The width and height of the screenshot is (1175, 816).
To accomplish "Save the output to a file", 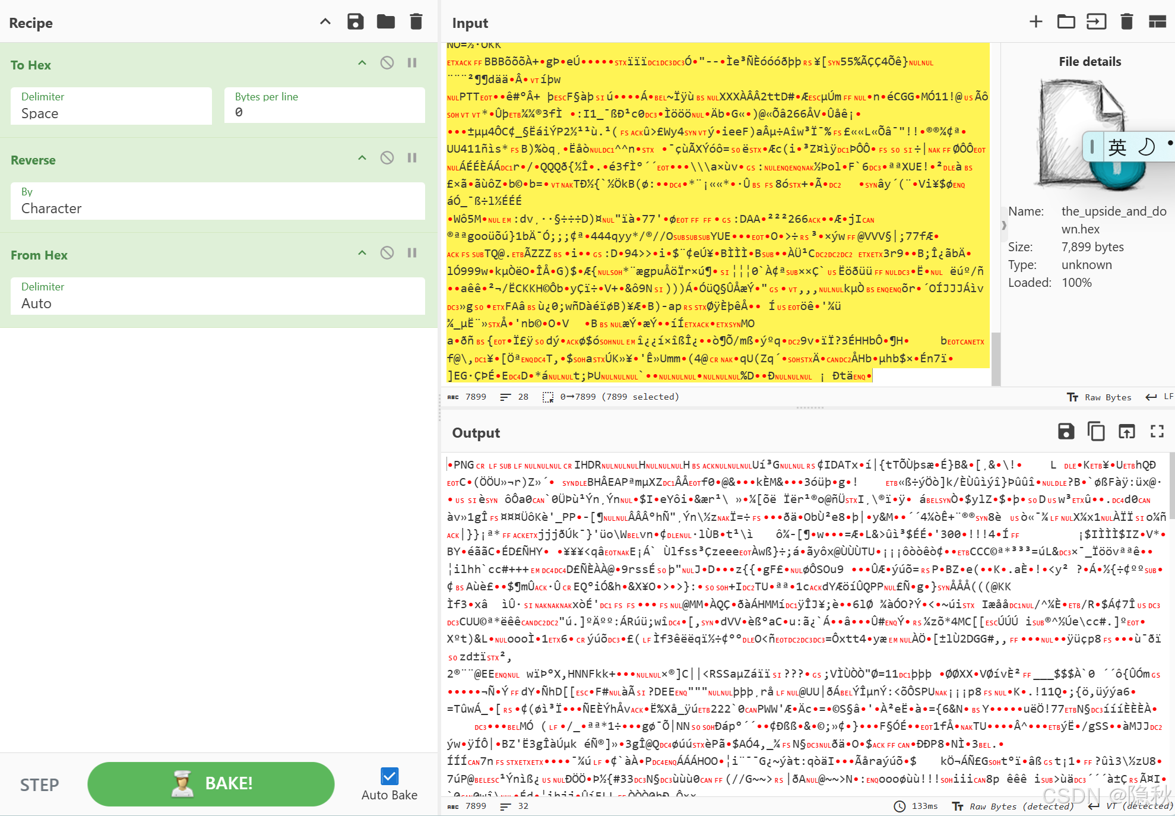I will coord(1066,432).
